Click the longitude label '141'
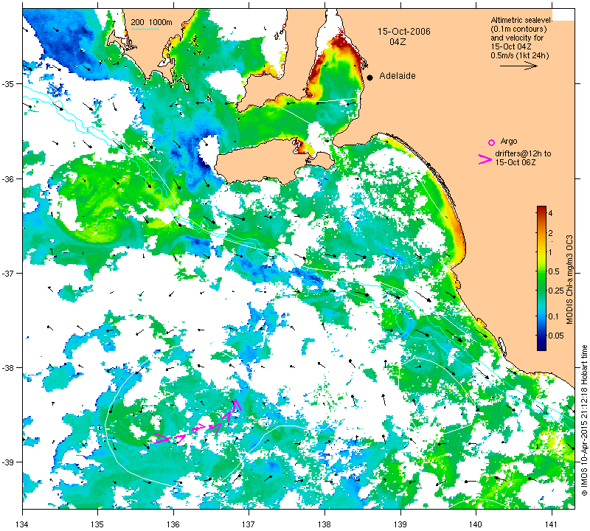This screenshot has height=531, width=590. tap(552, 524)
